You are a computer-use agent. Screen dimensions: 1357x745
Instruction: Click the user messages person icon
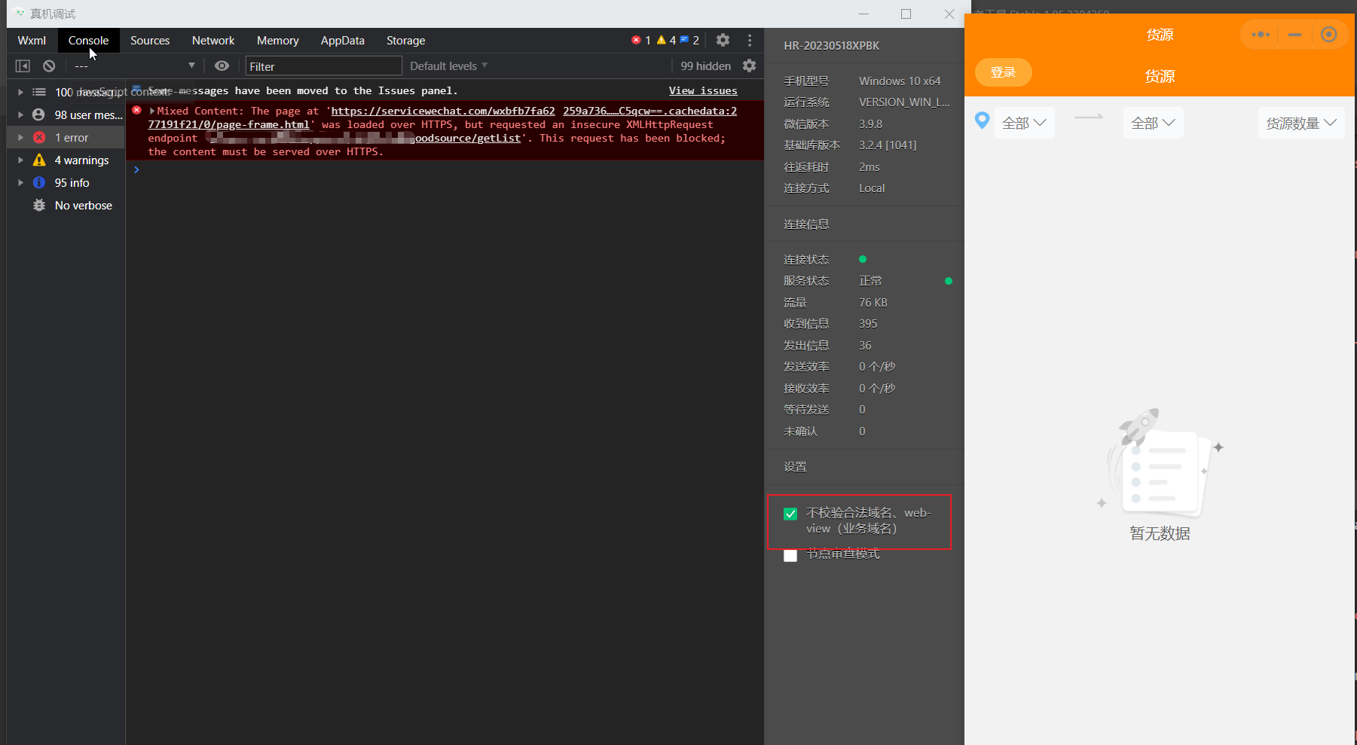(38, 114)
